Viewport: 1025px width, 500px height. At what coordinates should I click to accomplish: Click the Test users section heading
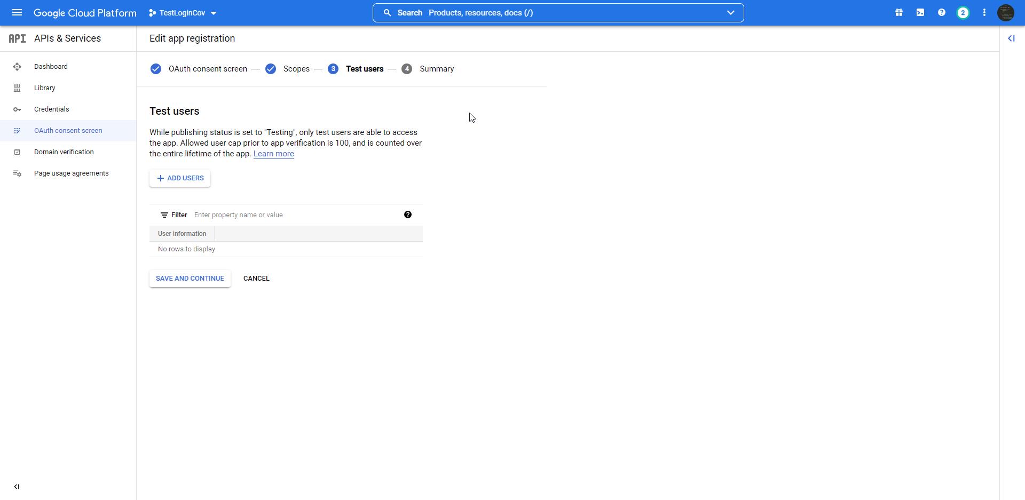coord(175,111)
